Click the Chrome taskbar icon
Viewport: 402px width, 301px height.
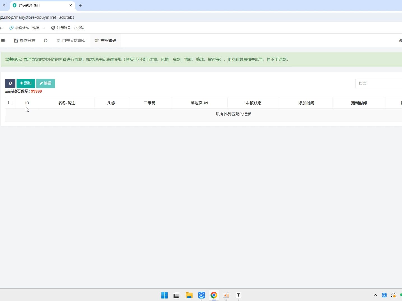click(x=214, y=295)
